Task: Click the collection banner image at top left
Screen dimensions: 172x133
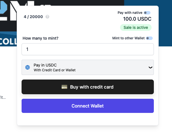Action: click(8, 23)
